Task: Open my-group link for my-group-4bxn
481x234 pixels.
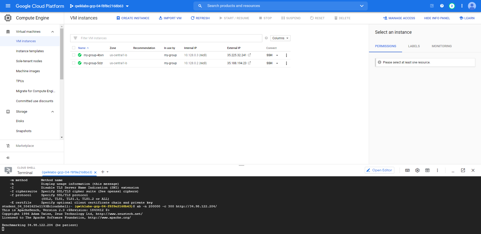Action: [x=170, y=55]
